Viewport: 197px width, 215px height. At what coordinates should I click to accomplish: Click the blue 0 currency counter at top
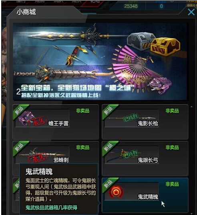(x=161, y=6)
